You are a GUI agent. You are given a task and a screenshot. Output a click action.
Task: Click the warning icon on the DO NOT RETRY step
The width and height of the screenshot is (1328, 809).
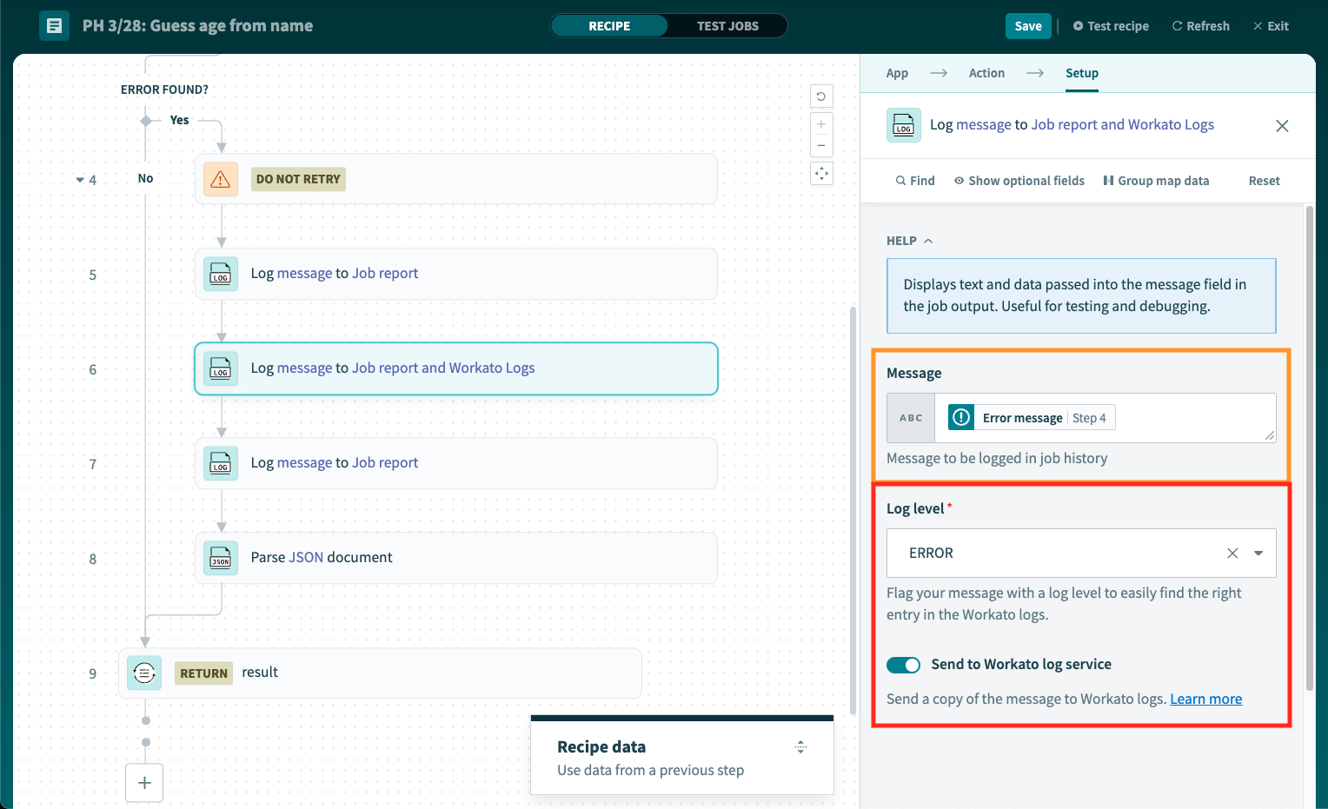pos(220,178)
